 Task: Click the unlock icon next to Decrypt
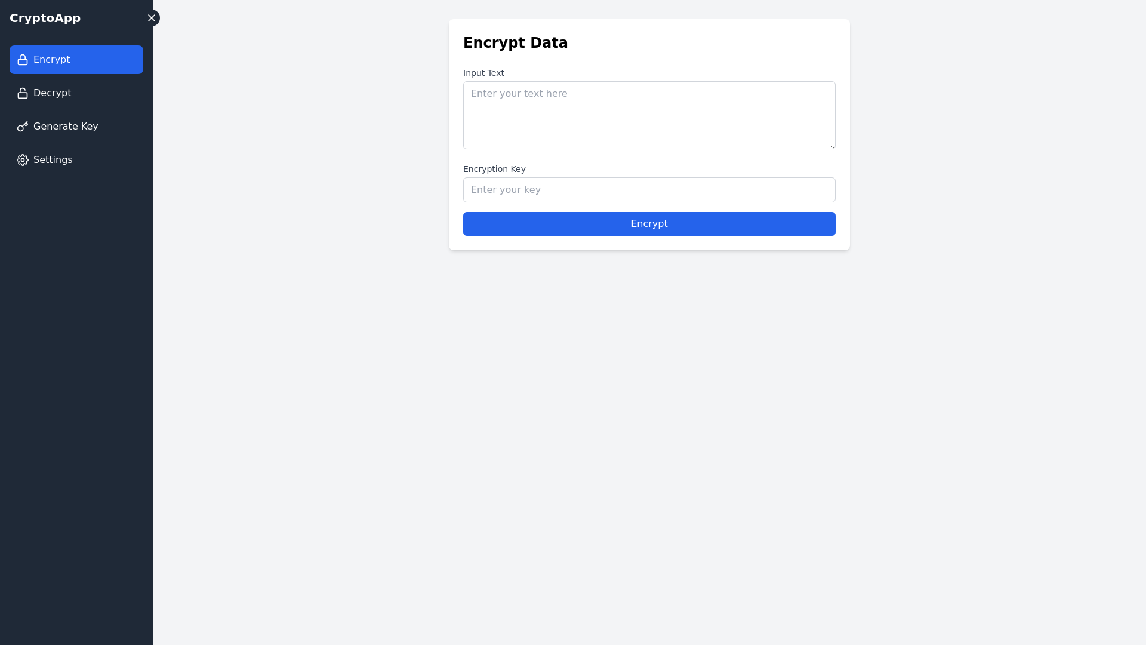click(x=22, y=93)
